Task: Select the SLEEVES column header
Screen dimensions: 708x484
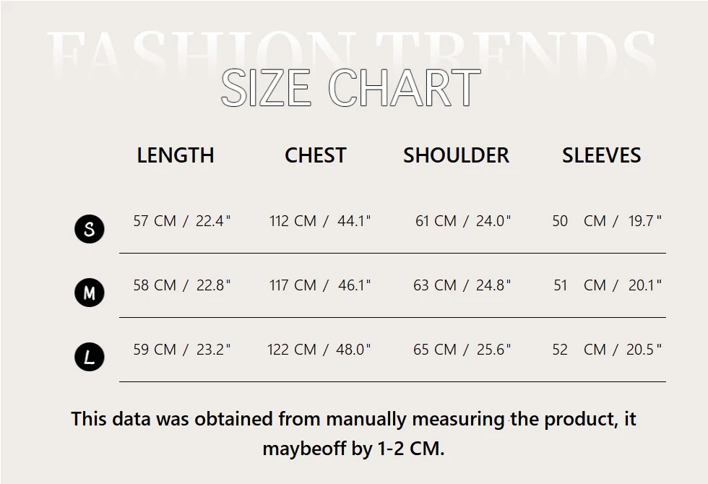Action: (601, 155)
